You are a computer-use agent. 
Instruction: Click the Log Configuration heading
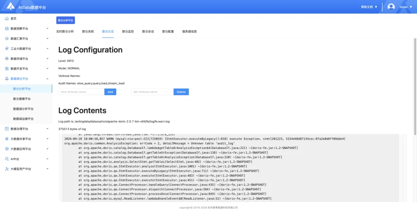click(90, 50)
